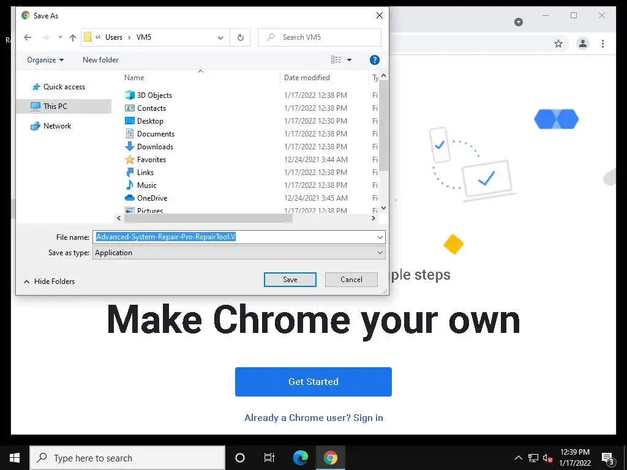Open the notification center icon
The width and height of the screenshot is (627, 470).
607,458
